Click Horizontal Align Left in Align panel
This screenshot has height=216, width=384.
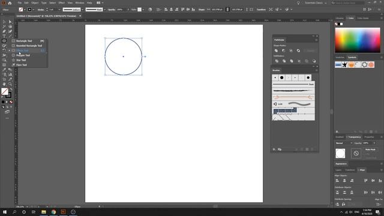coord(337,181)
